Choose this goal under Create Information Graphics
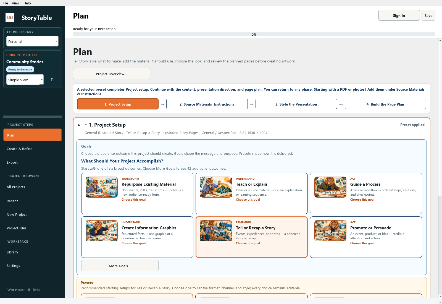This screenshot has height=304, width=442. coord(133,243)
